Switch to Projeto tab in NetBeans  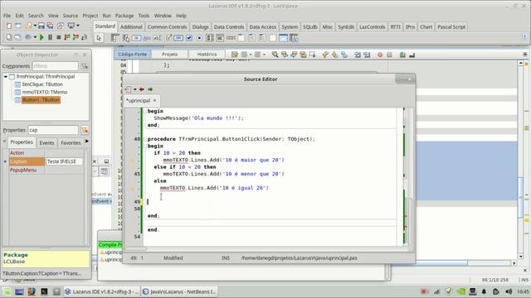(169, 54)
